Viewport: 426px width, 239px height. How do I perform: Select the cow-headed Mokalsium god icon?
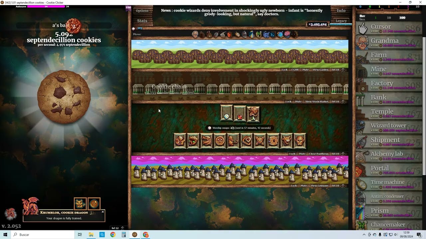click(x=286, y=141)
